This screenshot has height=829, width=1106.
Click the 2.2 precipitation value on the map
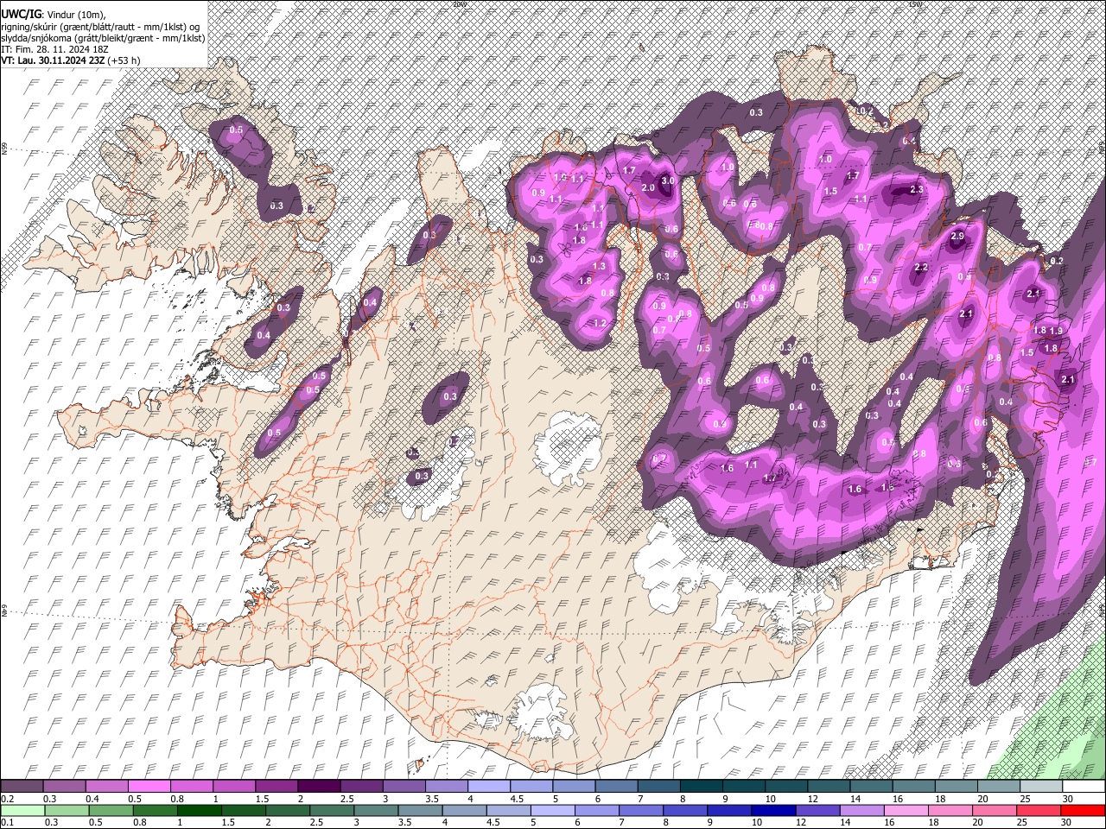(921, 268)
